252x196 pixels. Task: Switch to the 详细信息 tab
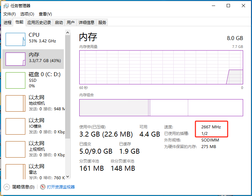pos(87,22)
